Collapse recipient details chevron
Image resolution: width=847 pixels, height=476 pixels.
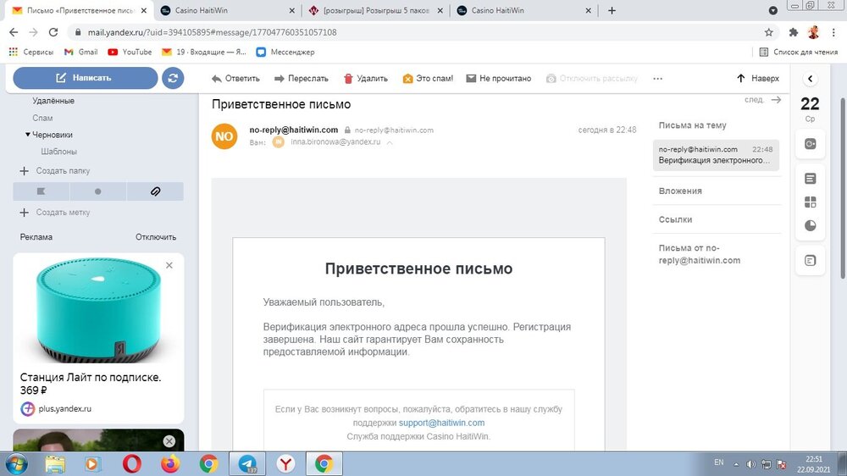[x=390, y=142]
